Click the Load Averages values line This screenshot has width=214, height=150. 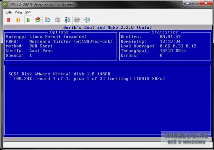[178, 46]
